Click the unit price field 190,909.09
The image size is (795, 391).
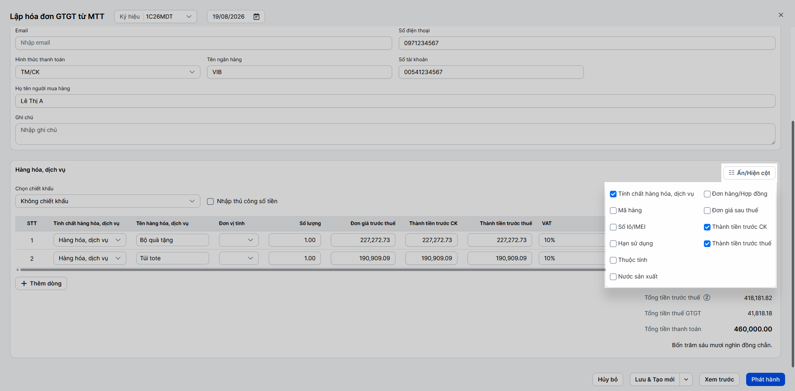click(x=363, y=258)
